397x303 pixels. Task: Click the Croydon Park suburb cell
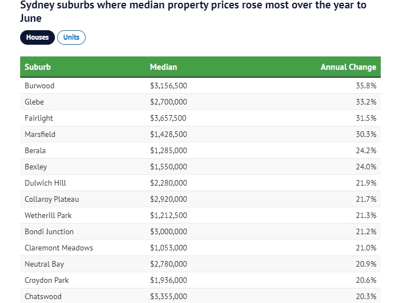pyautogui.click(x=46, y=280)
